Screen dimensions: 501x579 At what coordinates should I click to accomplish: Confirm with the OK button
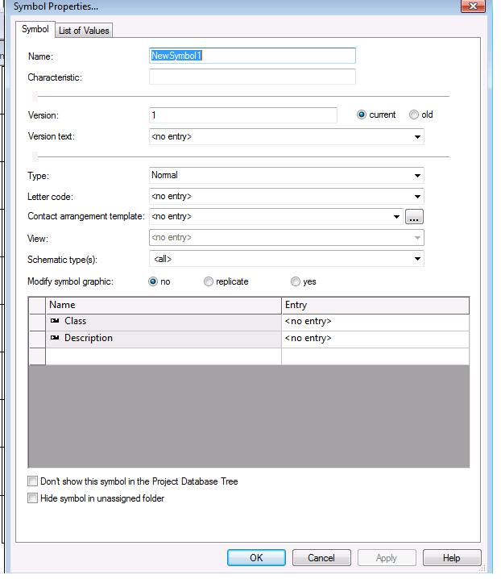pos(256,557)
